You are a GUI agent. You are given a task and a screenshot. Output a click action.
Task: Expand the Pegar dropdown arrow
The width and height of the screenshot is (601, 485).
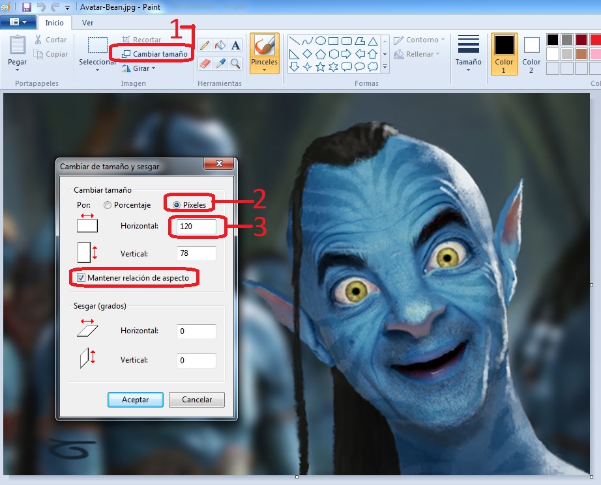pos(17,70)
